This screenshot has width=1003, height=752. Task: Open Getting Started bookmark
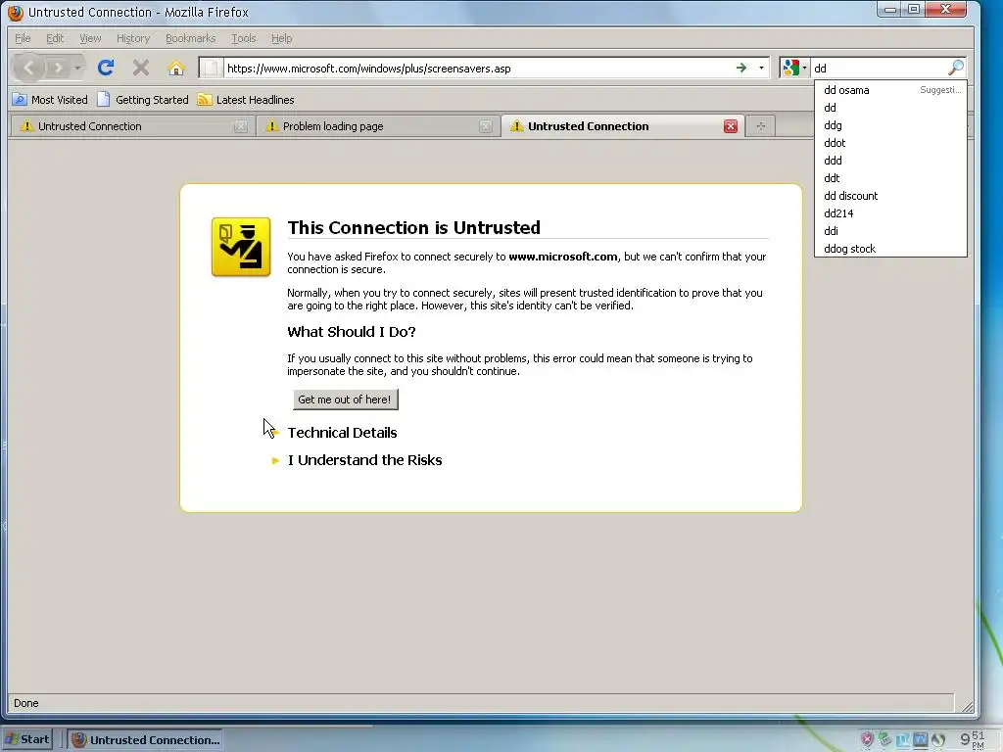point(143,100)
